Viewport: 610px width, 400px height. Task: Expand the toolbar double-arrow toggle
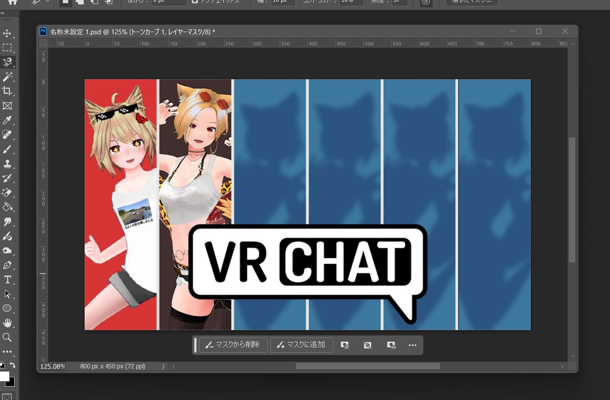[x=3, y=13]
